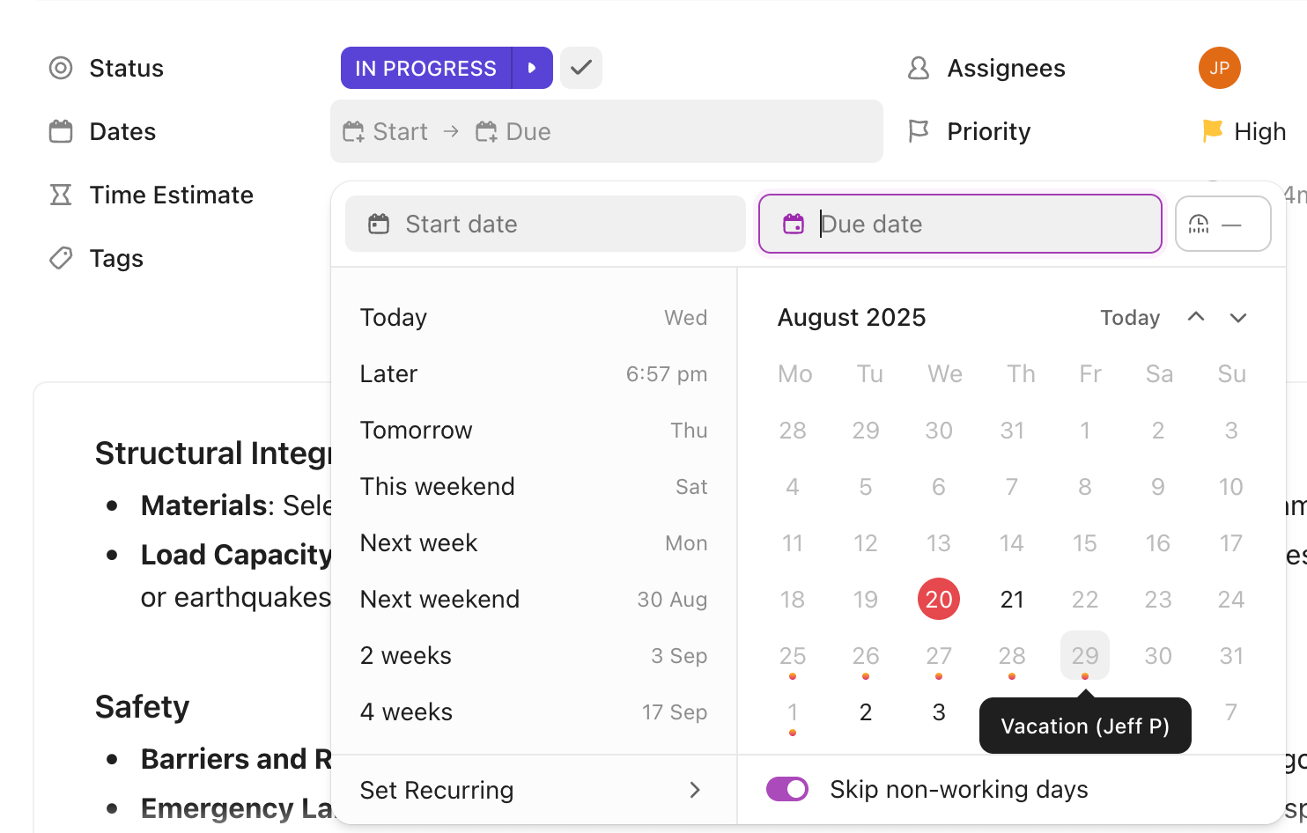Click the Due date field calendar icon

click(x=794, y=224)
